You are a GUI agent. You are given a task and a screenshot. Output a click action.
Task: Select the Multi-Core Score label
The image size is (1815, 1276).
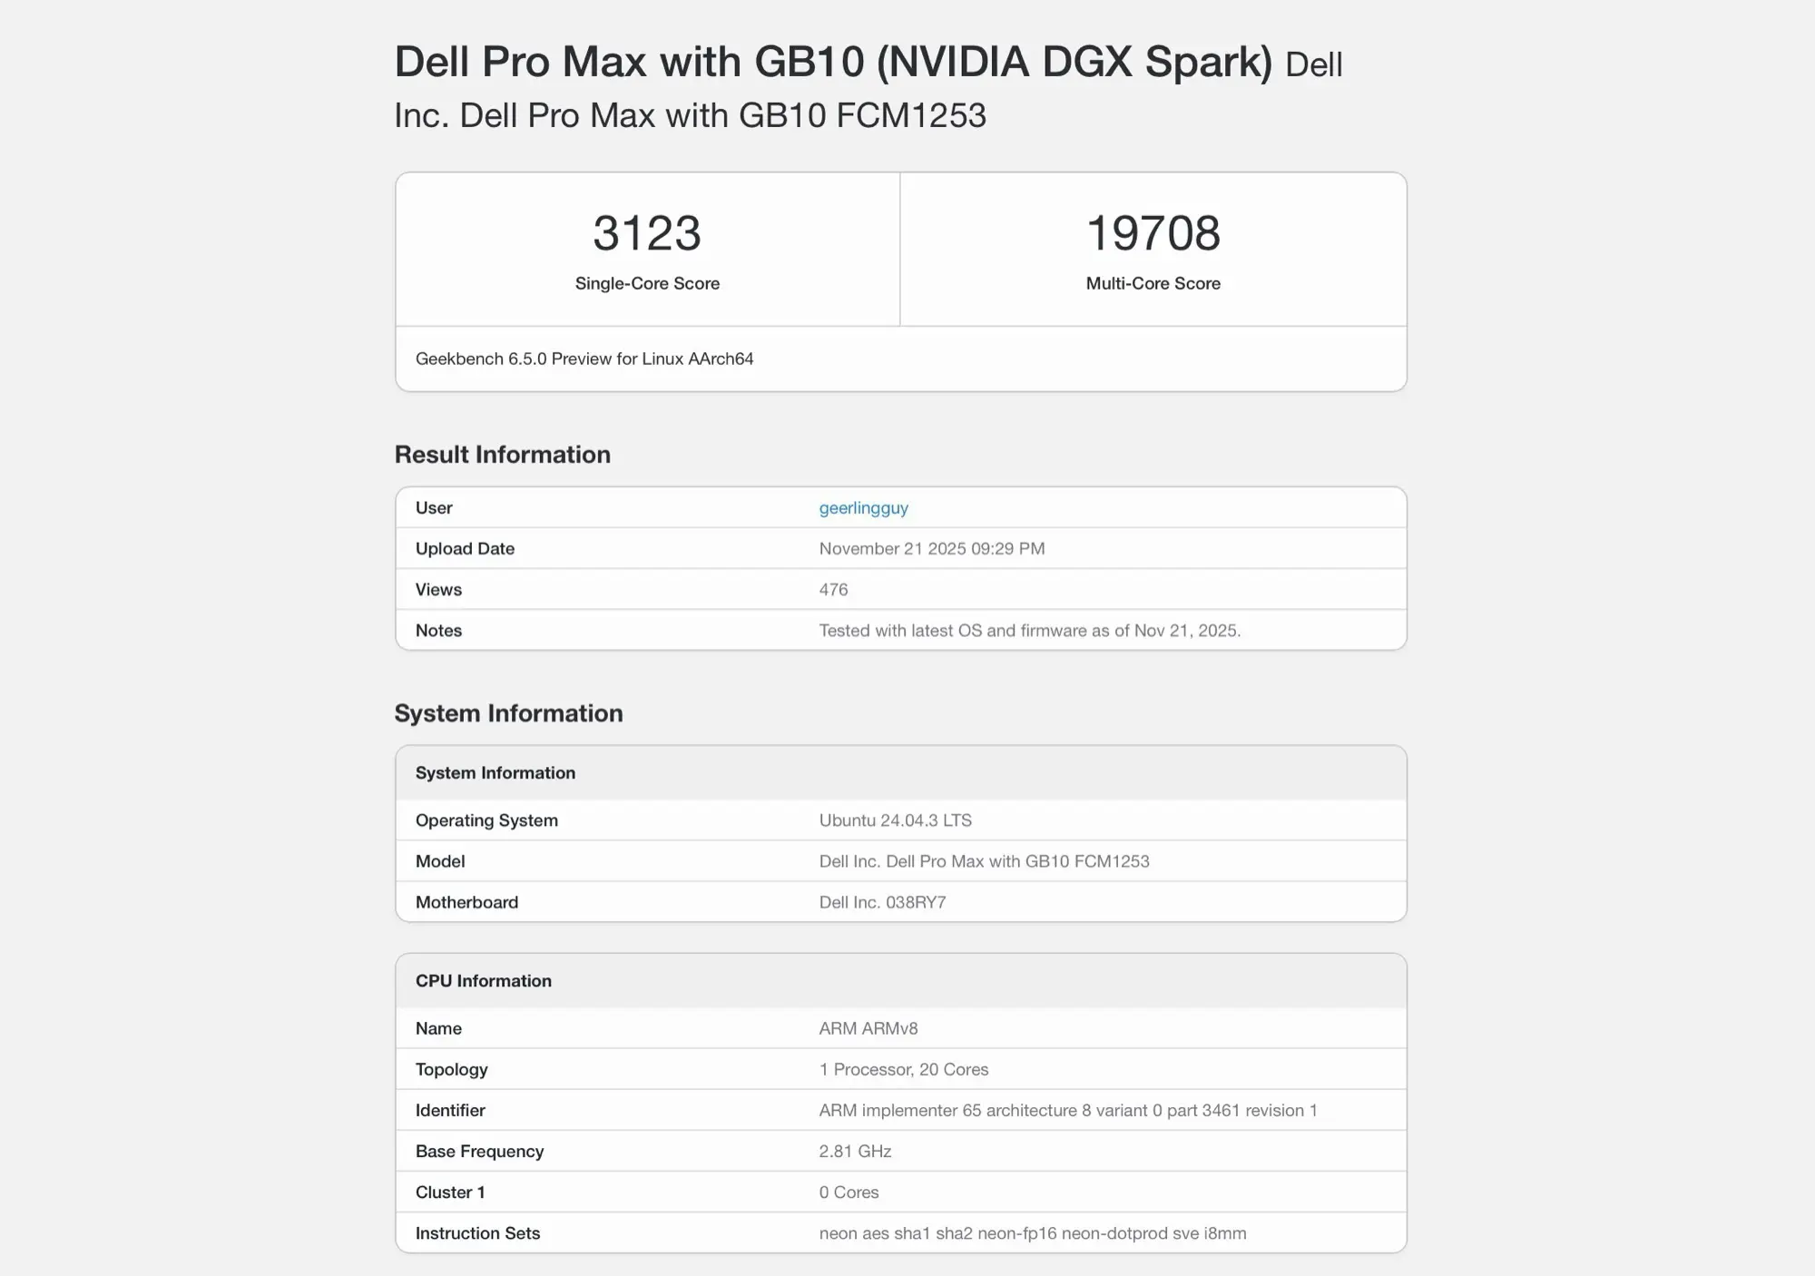tap(1153, 283)
